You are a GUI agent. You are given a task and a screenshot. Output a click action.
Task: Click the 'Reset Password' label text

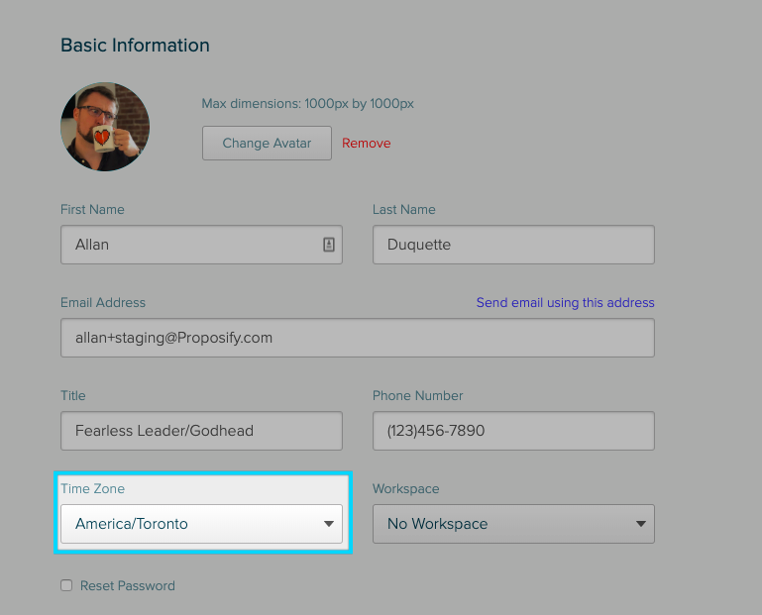(x=127, y=586)
